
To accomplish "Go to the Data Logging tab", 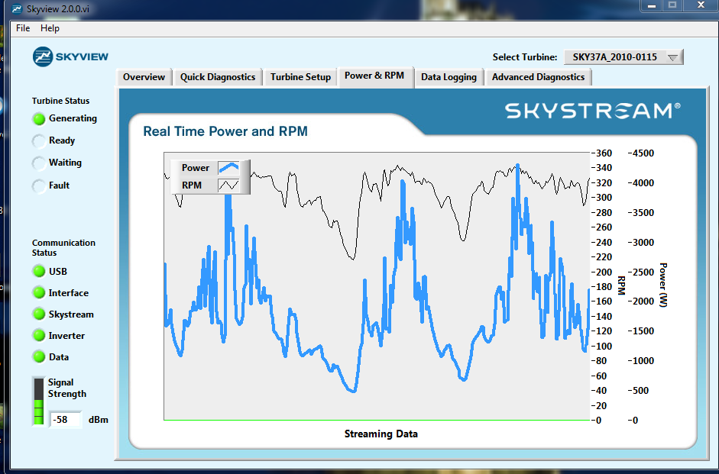I will [x=449, y=77].
